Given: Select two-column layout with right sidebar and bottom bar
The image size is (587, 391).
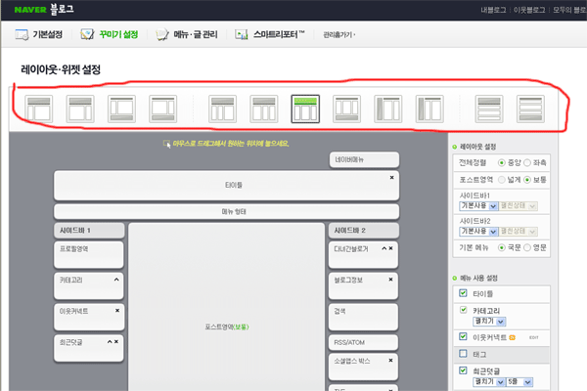Looking at the screenshot, I should point(162,109).
